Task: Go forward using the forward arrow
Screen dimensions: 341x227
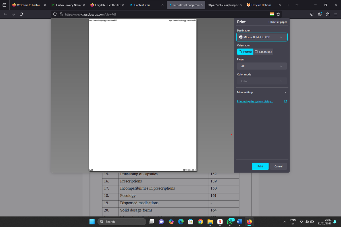Action: [13, 14]
